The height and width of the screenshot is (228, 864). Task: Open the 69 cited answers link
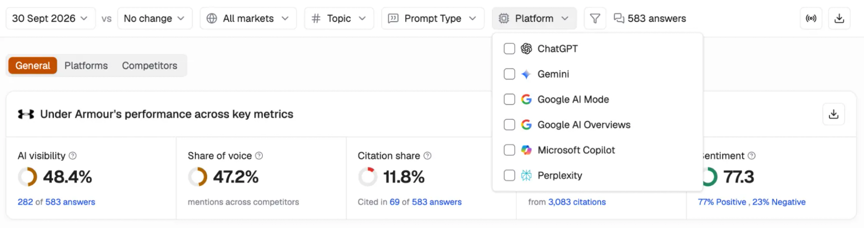click(395, 202)
